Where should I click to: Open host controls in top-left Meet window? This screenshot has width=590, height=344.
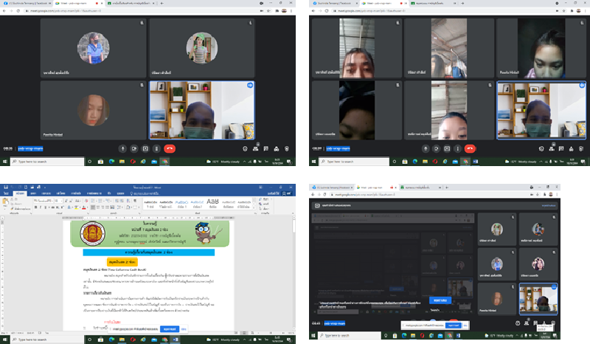(286, 148)
